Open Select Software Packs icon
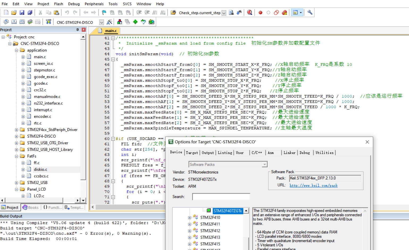Screen dimensions: 409x250 [x=144, y=22]
